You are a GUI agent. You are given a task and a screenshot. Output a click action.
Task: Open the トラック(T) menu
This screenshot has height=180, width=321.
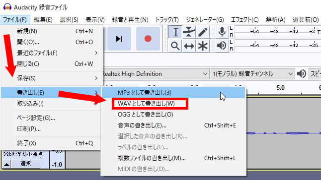click(x=167, y=20)
